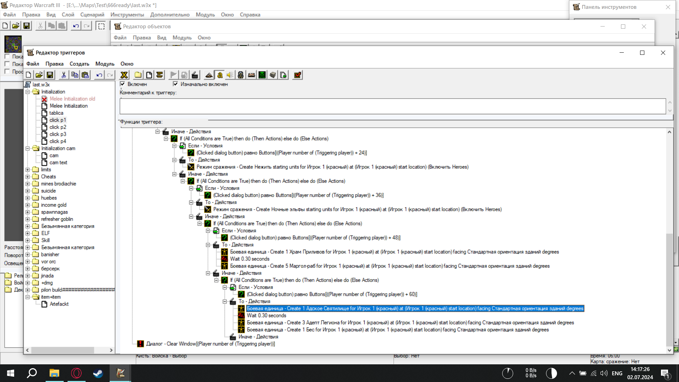Open the Campaign Editor icon
Viewport: 679px width, 382px height.
[x=251, y=75]
